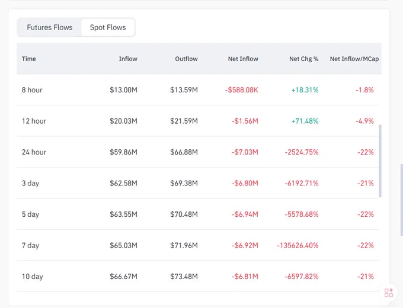Screen dimensions: 403x308
Task: Sort by the Net Inflow/MCap header
Action: point(354,59)
